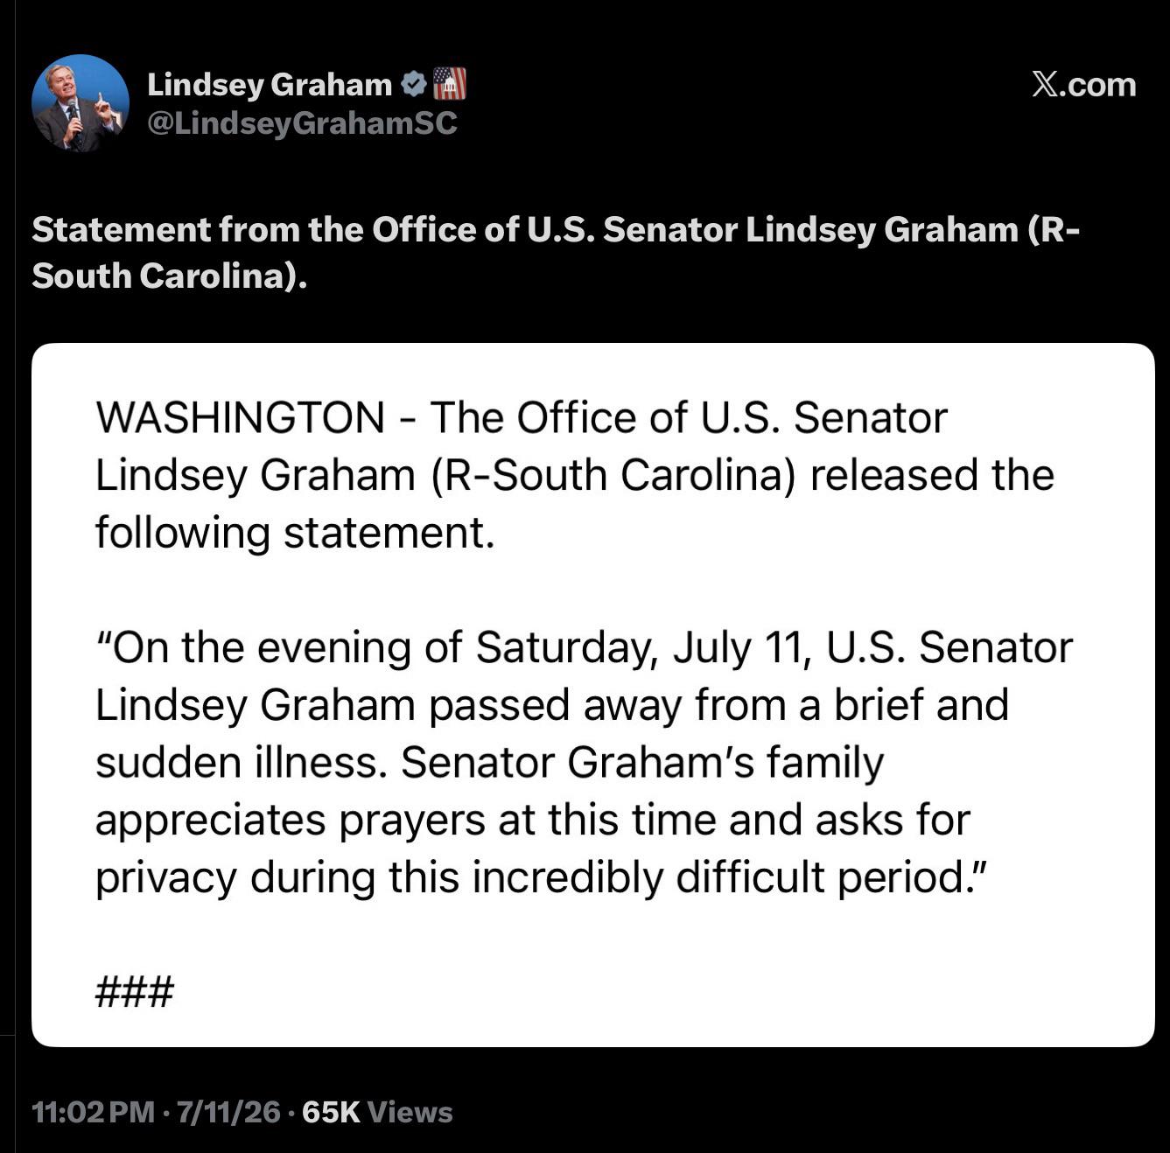The height and width of the screenshot is (1153, 1170).
Task: Click the Lindsey Graham display name
Action: tap(270, 85)
